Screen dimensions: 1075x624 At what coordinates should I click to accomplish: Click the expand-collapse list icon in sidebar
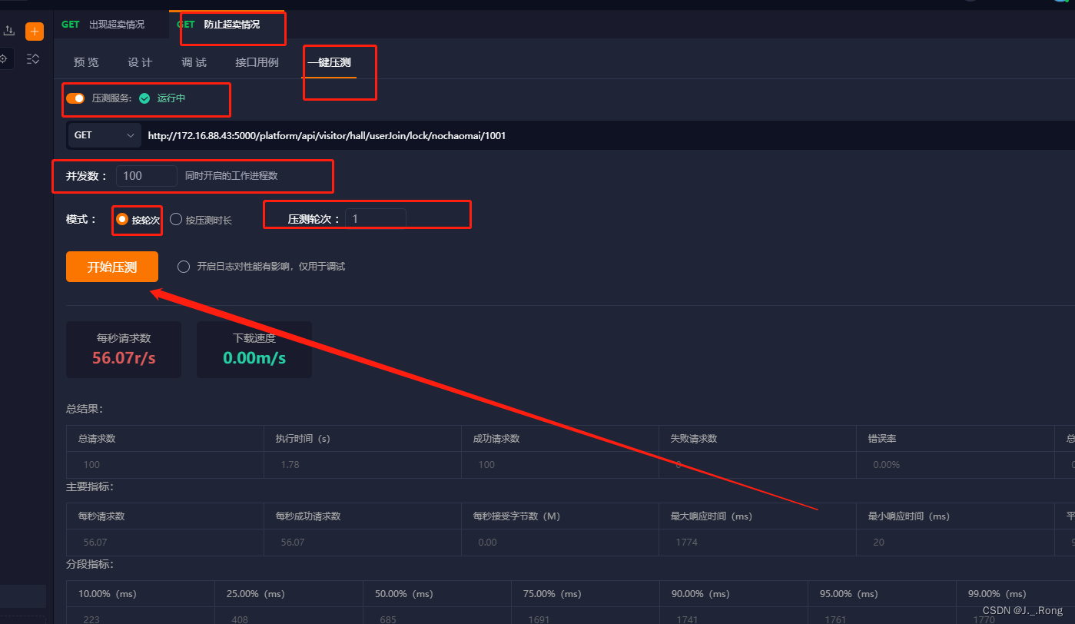[x=33, y=58]
